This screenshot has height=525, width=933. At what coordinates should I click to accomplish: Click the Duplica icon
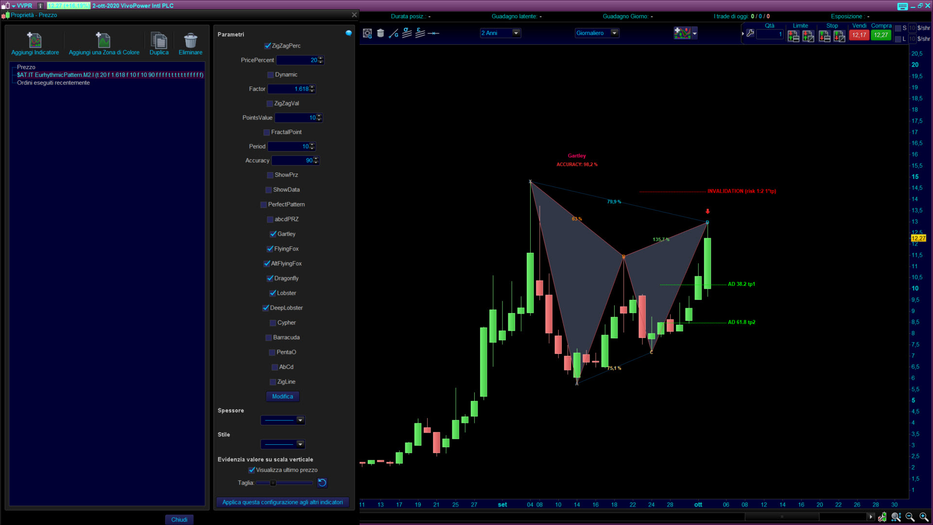[x=158, y=40]
